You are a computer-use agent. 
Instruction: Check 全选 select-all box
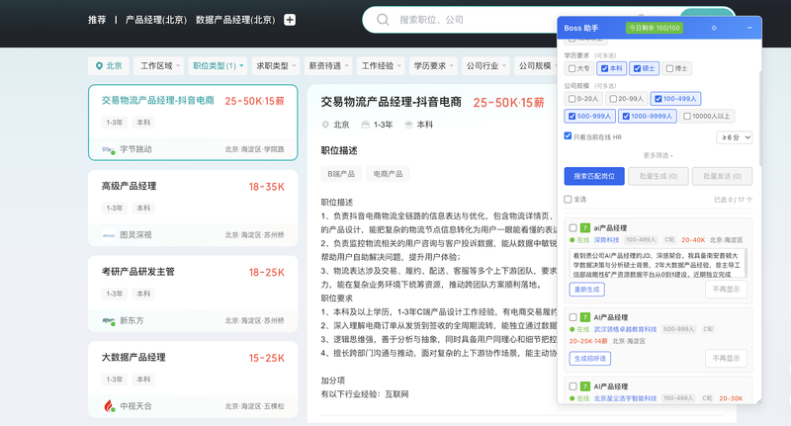568,199
